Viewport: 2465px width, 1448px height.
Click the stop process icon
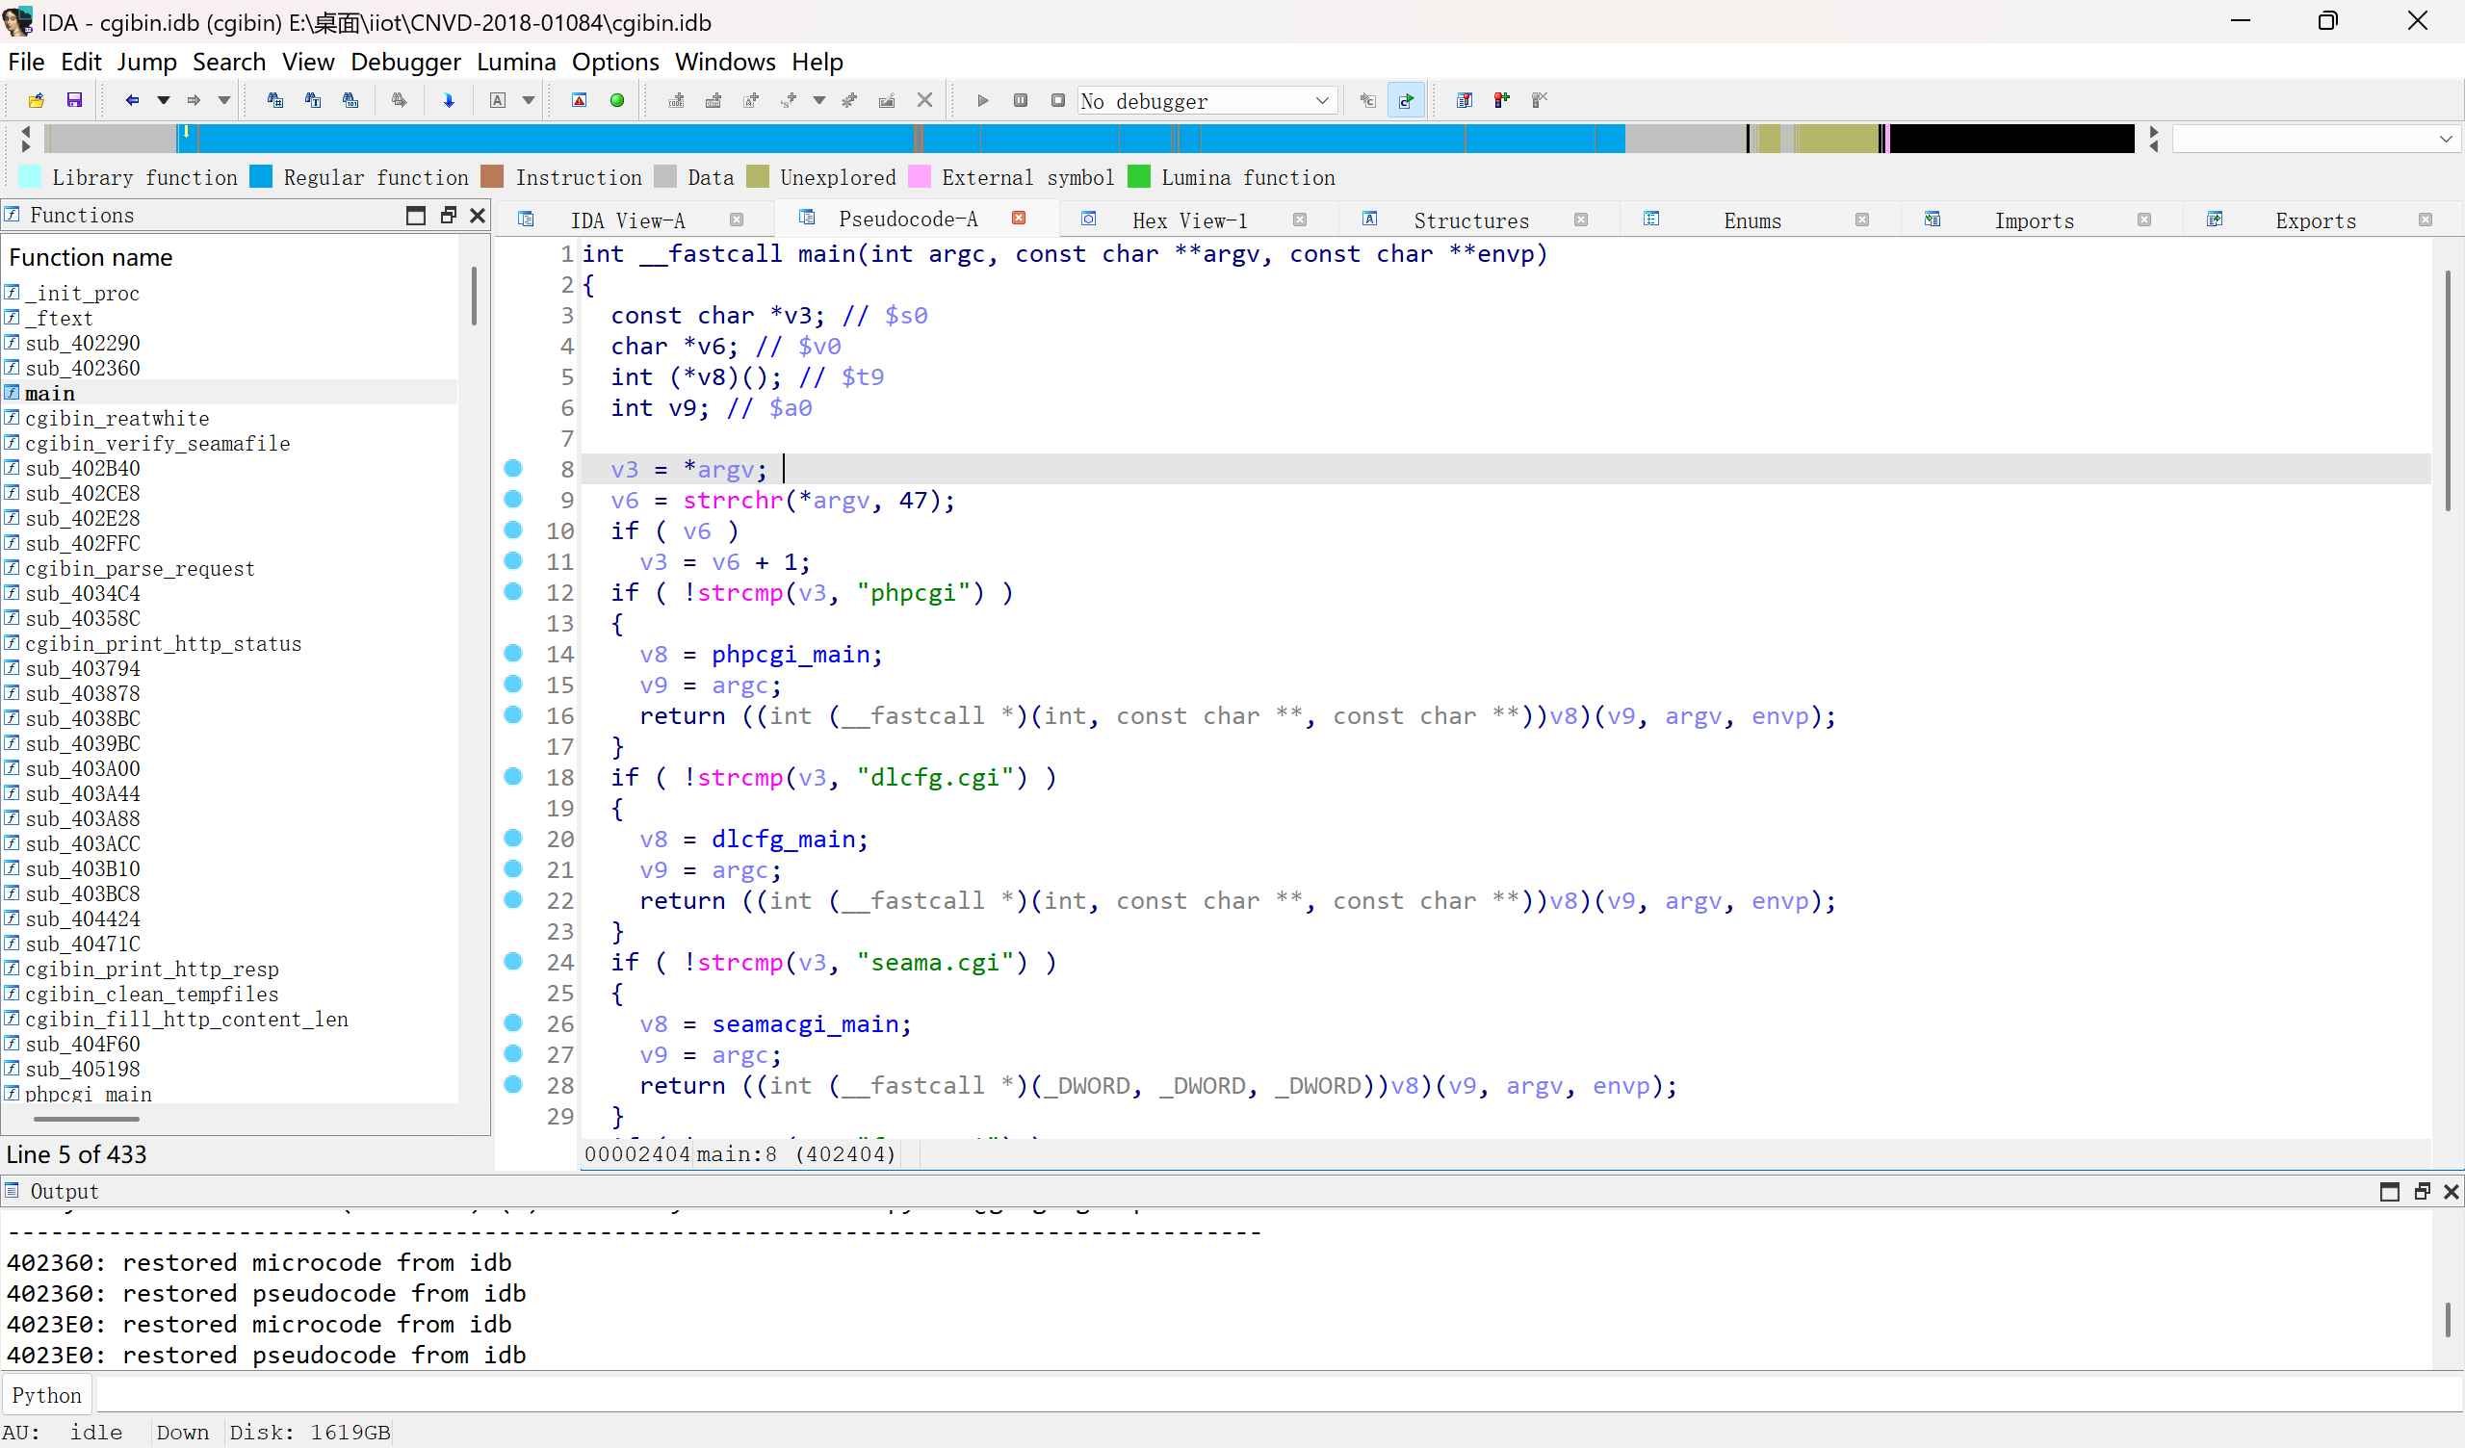(1057, 100)
